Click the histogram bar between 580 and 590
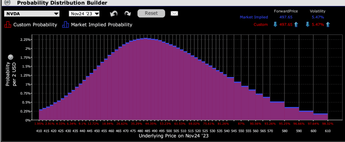The width and height of the screenshot is (345, 142). coord(292,114)
